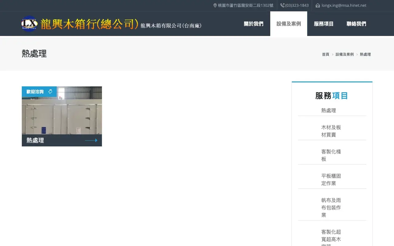
Task: Click the email envelope icon in top bar
Action: 318,6
